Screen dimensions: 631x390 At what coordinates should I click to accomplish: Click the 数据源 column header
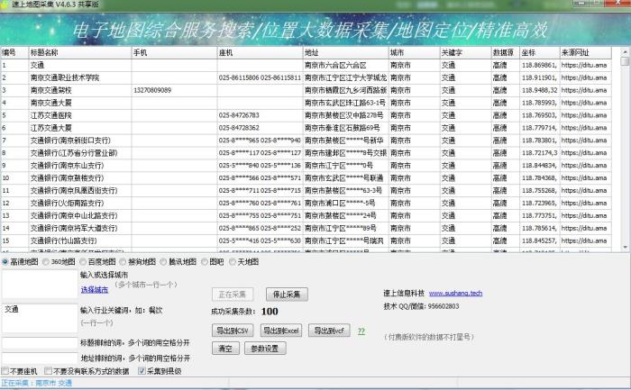click(x=506, y=52)
